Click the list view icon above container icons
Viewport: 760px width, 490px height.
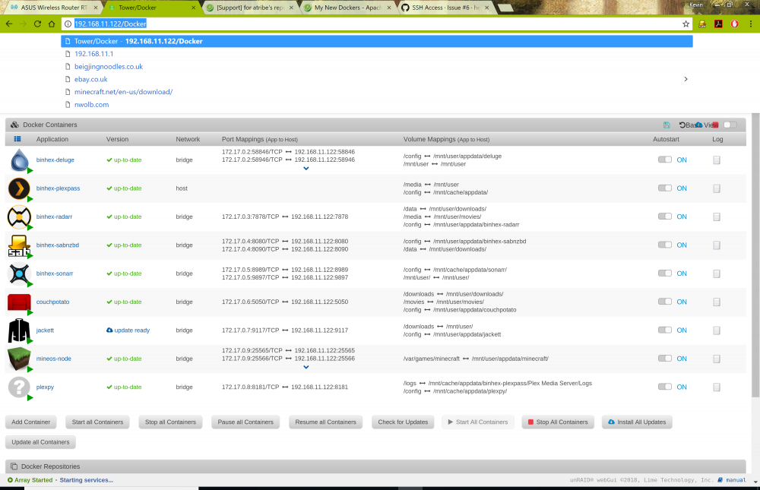(x=17, y=139)
